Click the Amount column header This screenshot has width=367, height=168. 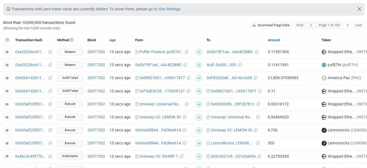[274, 40]
